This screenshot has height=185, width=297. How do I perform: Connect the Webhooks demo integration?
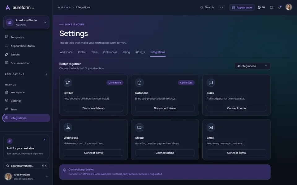coord(93,153)
